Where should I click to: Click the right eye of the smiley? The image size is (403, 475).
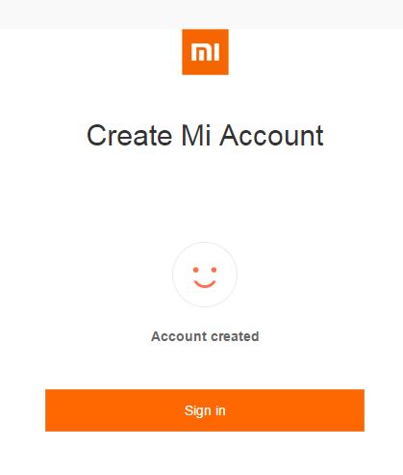214,270
